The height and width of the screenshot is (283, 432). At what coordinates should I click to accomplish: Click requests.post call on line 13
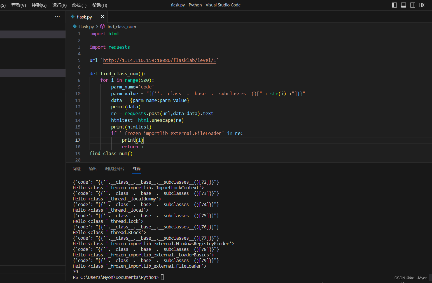(169, 113)
